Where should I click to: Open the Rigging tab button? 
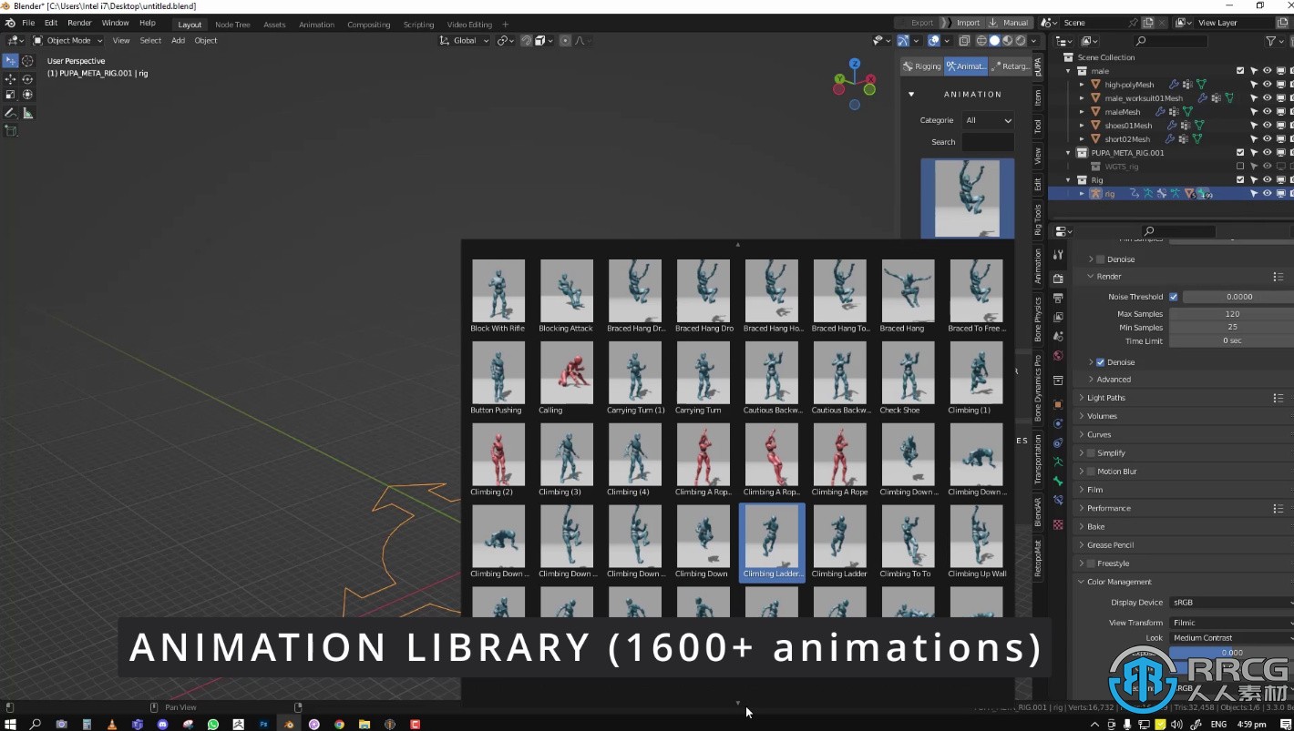921,66
